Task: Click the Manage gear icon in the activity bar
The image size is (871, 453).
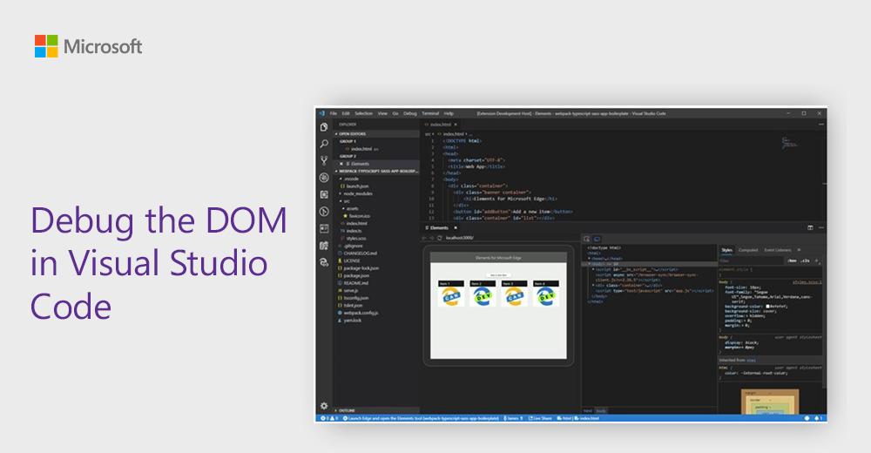Action: (324, 406)
